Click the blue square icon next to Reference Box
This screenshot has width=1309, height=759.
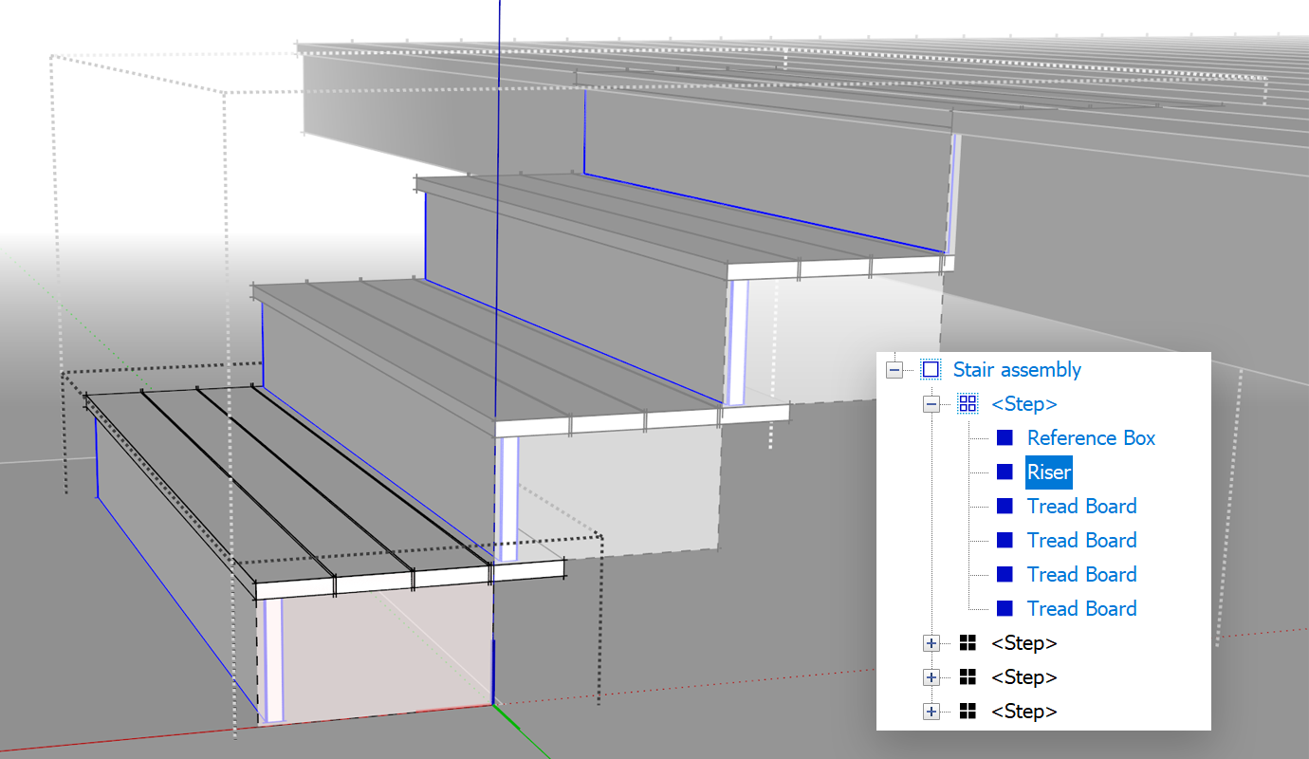point(1006,437)
